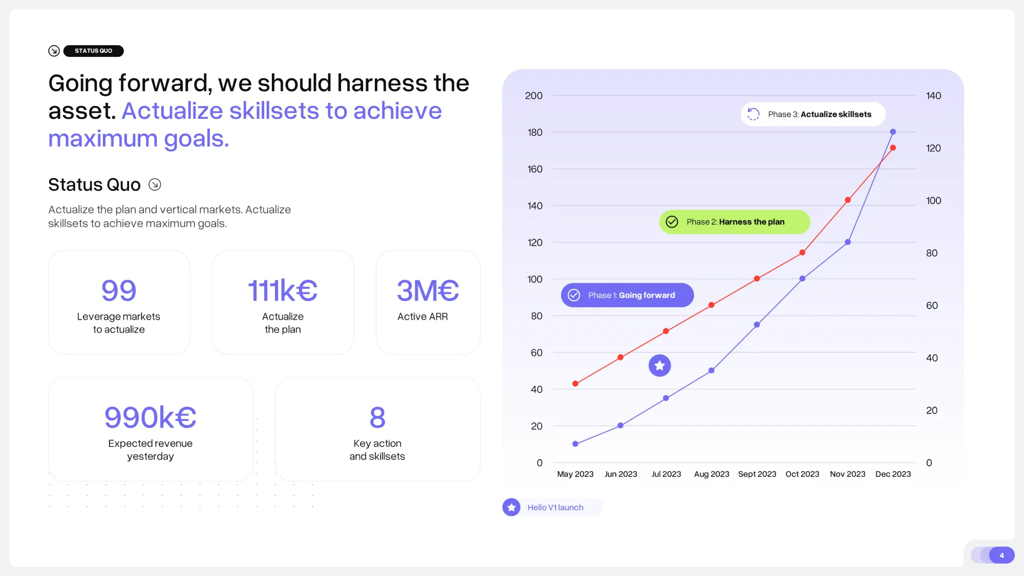The height and width of the screenshot is (576, 1024).
Task: Click the STATUS QUO black badge
Action: pyautogui.click(x=93, y=51)
